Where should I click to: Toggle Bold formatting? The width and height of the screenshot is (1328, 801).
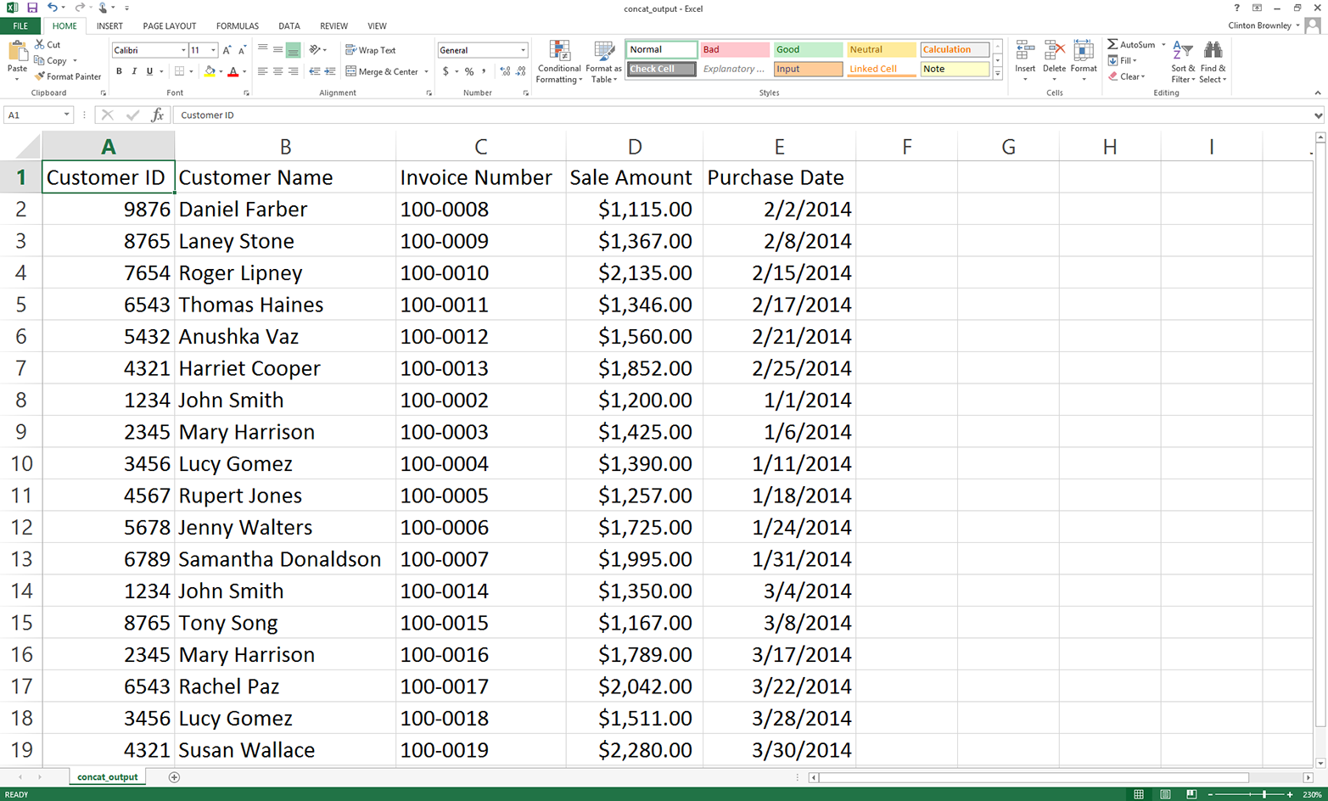(119, 71)
